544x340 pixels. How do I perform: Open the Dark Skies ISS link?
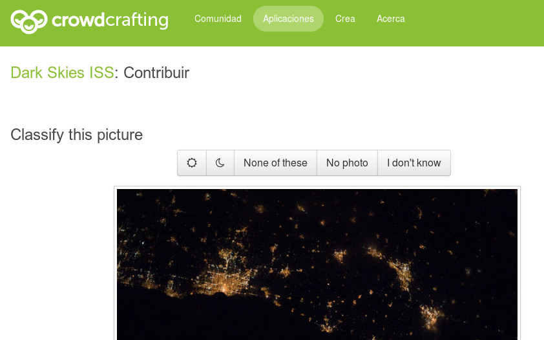click(62, 73)
